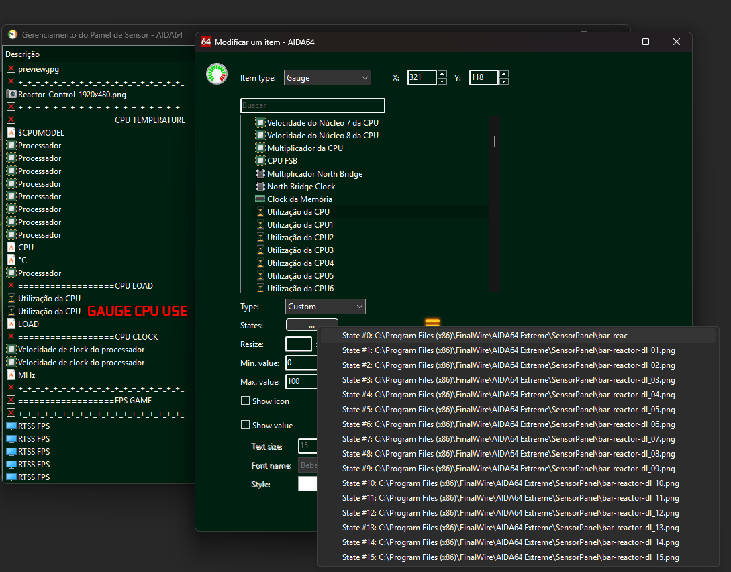Click the white Style color swatch
This screenshot has width=731, height=572.
(x=307, y=484)
